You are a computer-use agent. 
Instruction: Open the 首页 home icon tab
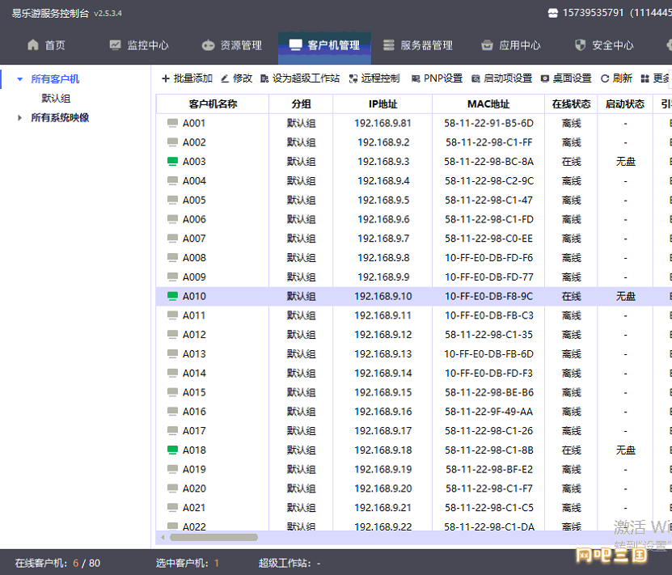click(33, 45)
